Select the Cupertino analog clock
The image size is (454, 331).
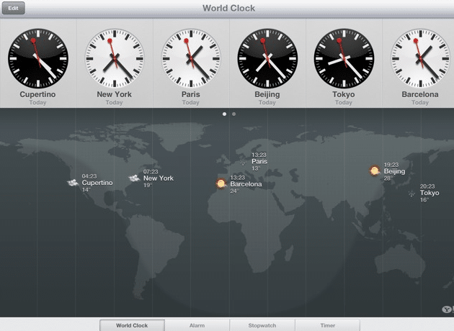coord(38,58)
